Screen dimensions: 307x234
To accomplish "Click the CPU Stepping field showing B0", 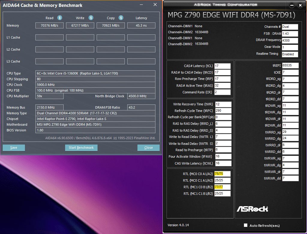I will (95, 79).
